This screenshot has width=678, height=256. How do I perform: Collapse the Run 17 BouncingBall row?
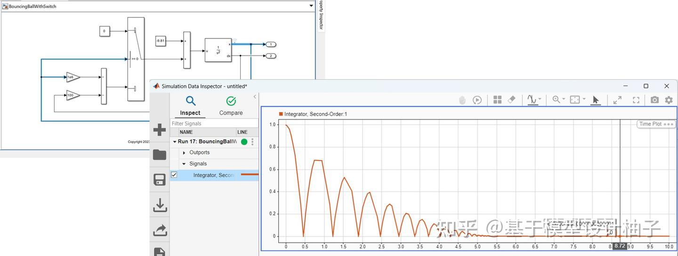click(175, 142)
